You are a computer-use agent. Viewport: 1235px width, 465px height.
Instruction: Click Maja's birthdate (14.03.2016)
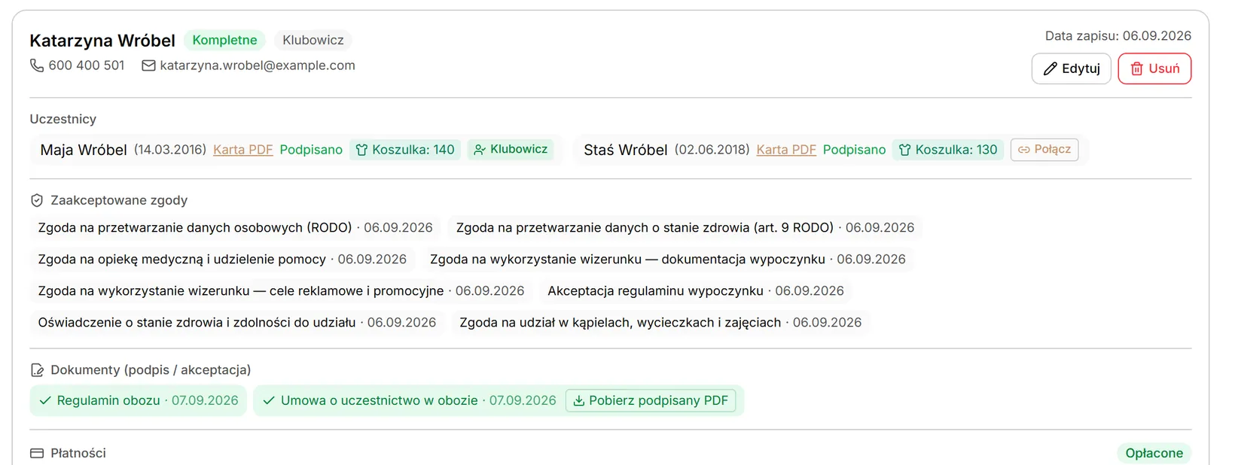pyautogui.click(x=170, y=150)
